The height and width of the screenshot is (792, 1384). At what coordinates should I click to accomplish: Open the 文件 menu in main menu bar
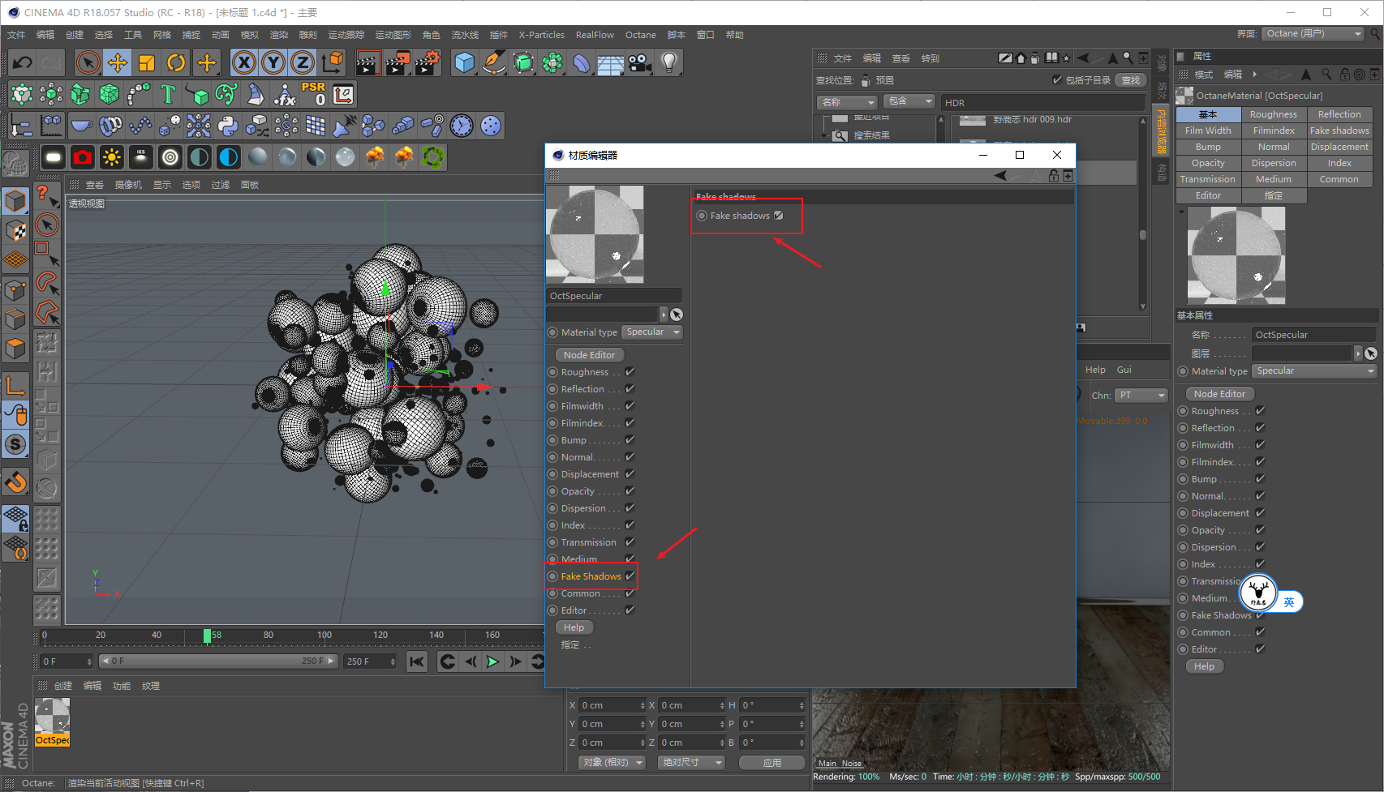point(16,35)
